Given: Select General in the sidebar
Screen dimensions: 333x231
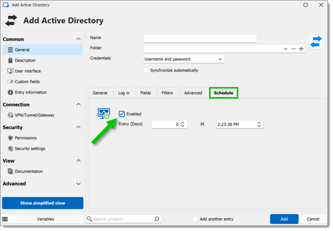Looking at the screenshot, I should coord(43,50).
